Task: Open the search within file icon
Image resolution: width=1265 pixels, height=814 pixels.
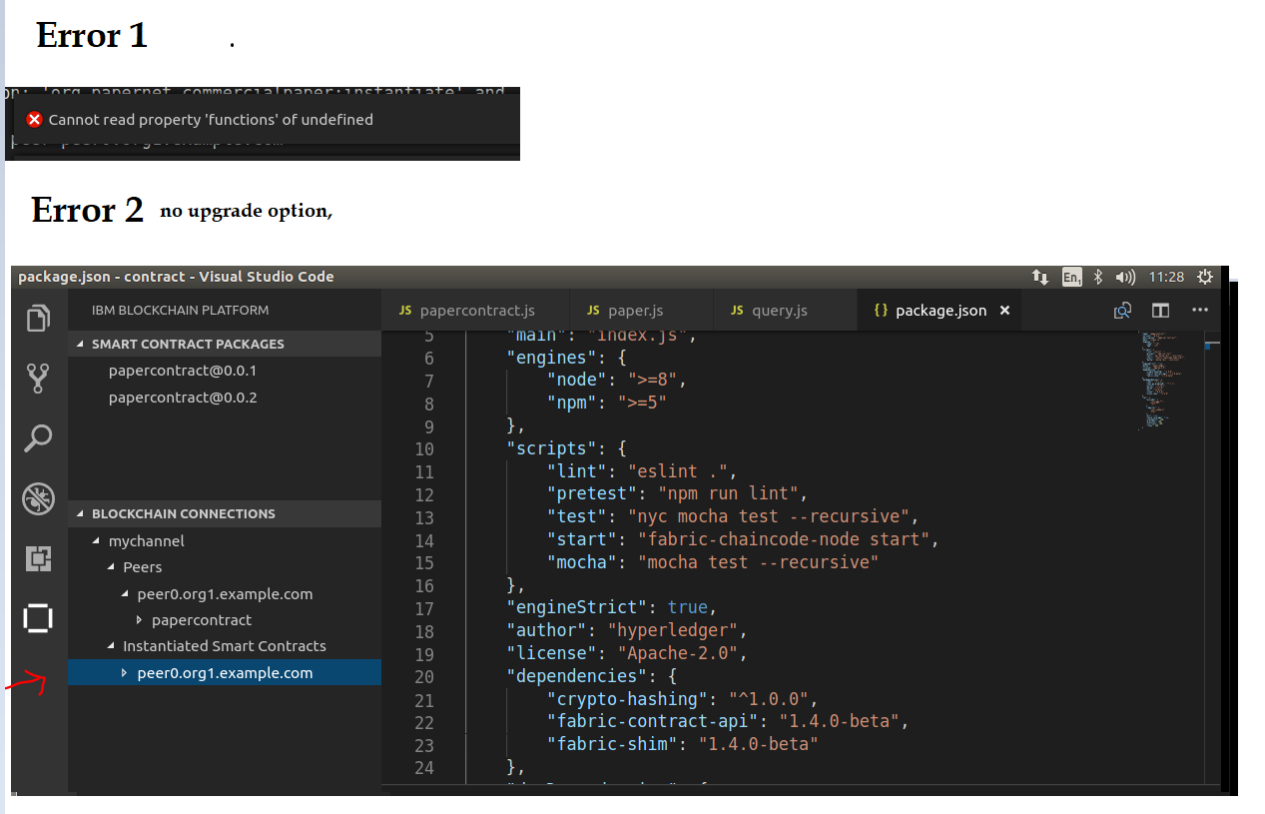Action: click(x=1122, y=310)
